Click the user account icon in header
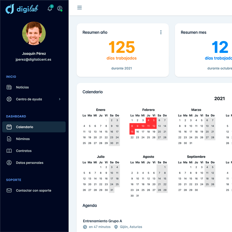Image resolution: width=232 pixels, height=232 pixels. (x=60, y=9)
